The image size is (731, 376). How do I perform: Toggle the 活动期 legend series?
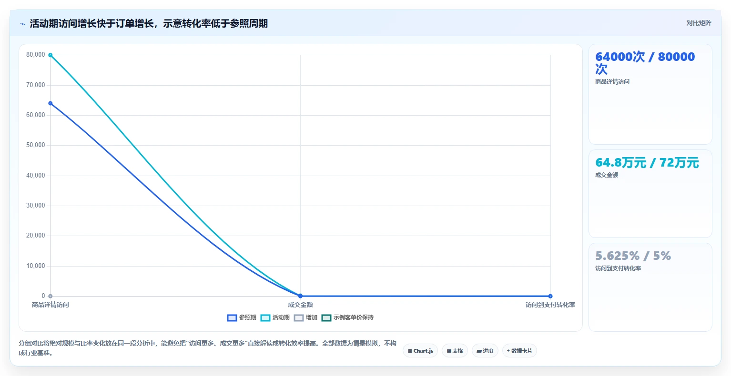click(275, 317)
